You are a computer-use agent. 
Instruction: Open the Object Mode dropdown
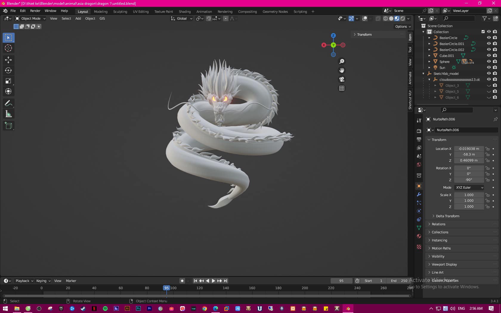(x=30, y=18)
